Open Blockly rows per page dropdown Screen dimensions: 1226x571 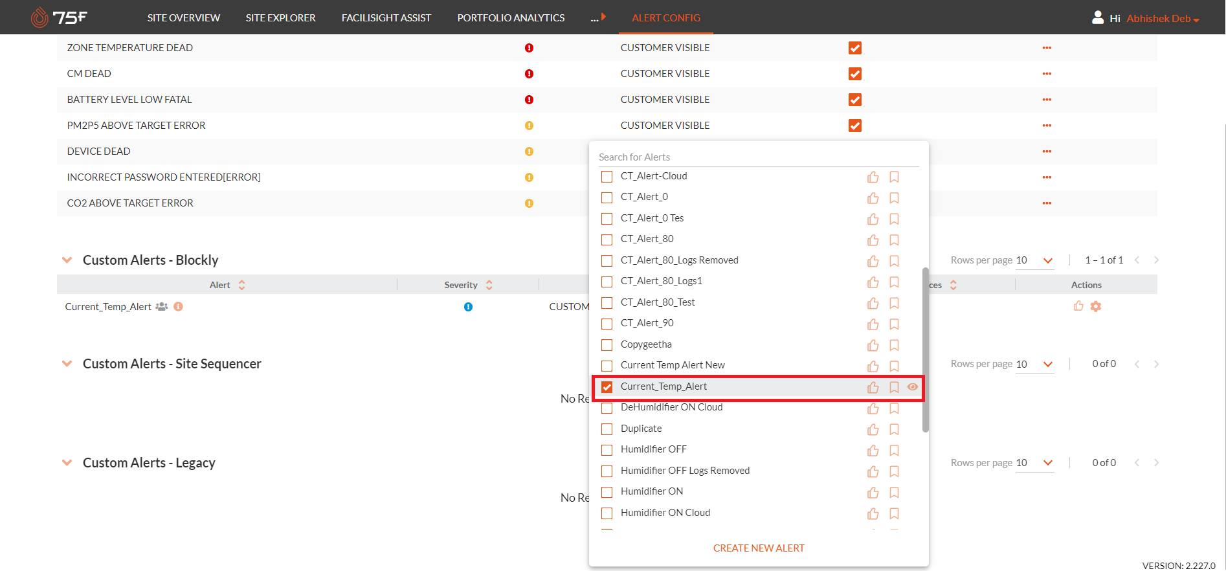(1034, 260)
